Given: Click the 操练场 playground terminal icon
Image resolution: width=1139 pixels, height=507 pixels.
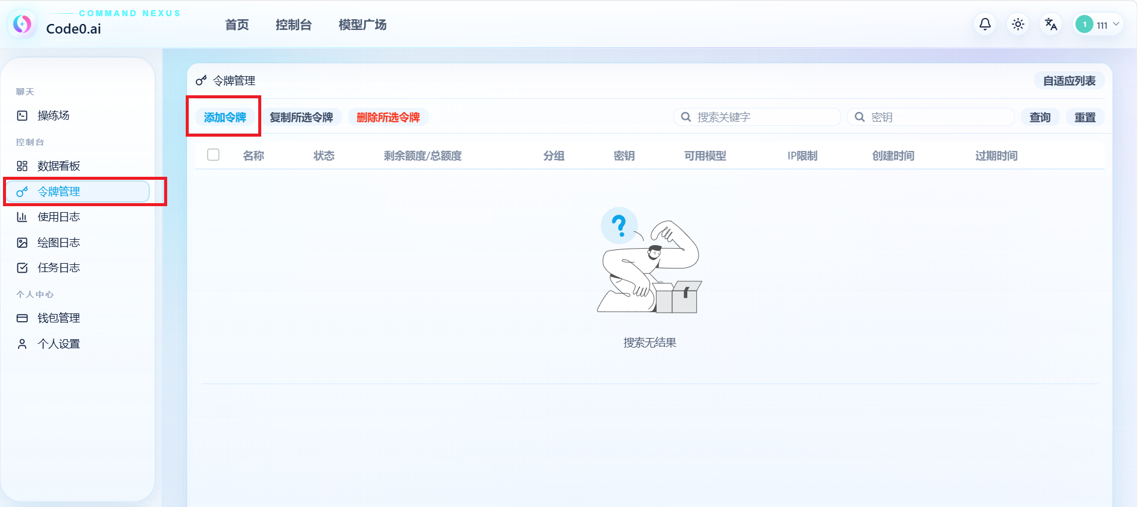Looking at the screenshot, I should [x=22, y=116].
